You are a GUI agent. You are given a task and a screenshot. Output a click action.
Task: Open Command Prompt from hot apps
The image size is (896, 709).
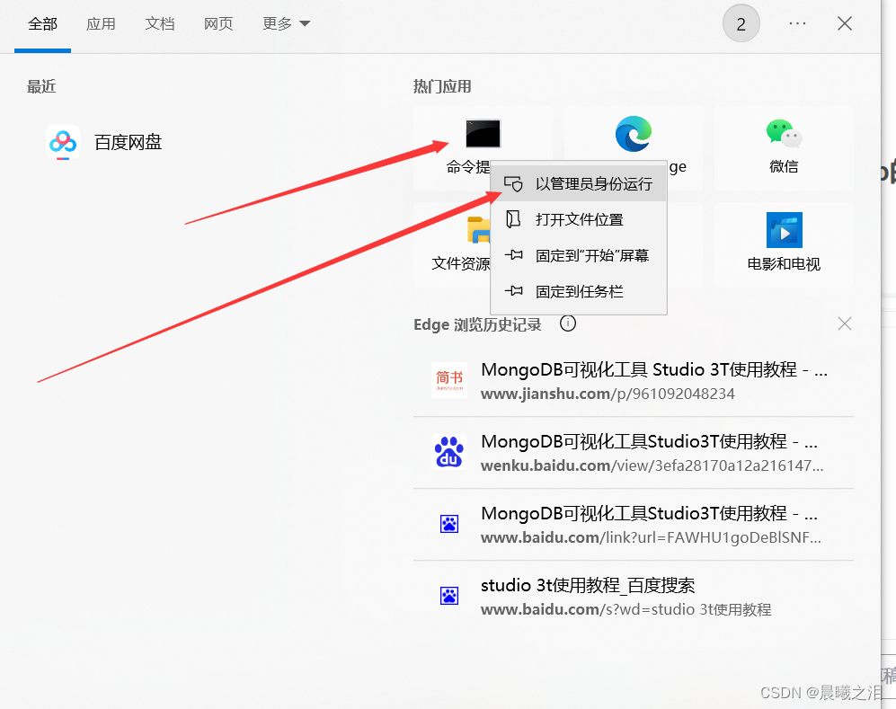tap(483, 135)
